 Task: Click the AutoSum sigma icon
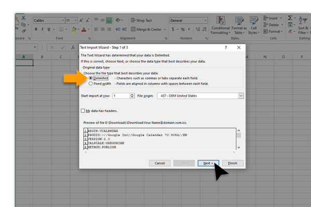click(290, 18)
